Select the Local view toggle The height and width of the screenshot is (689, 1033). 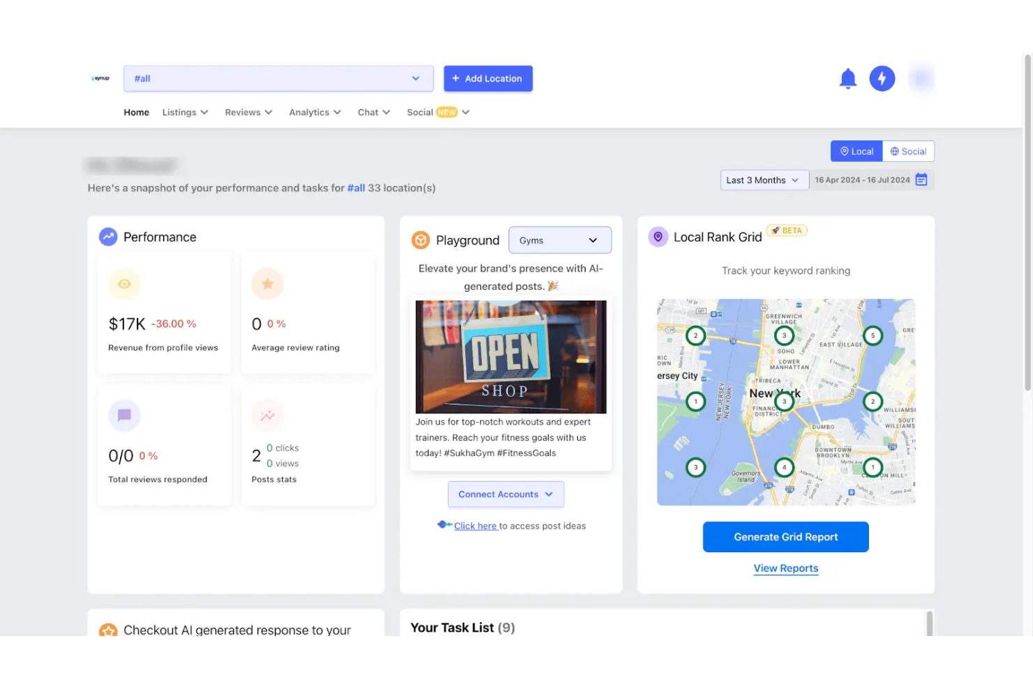(x=856, y=151)
